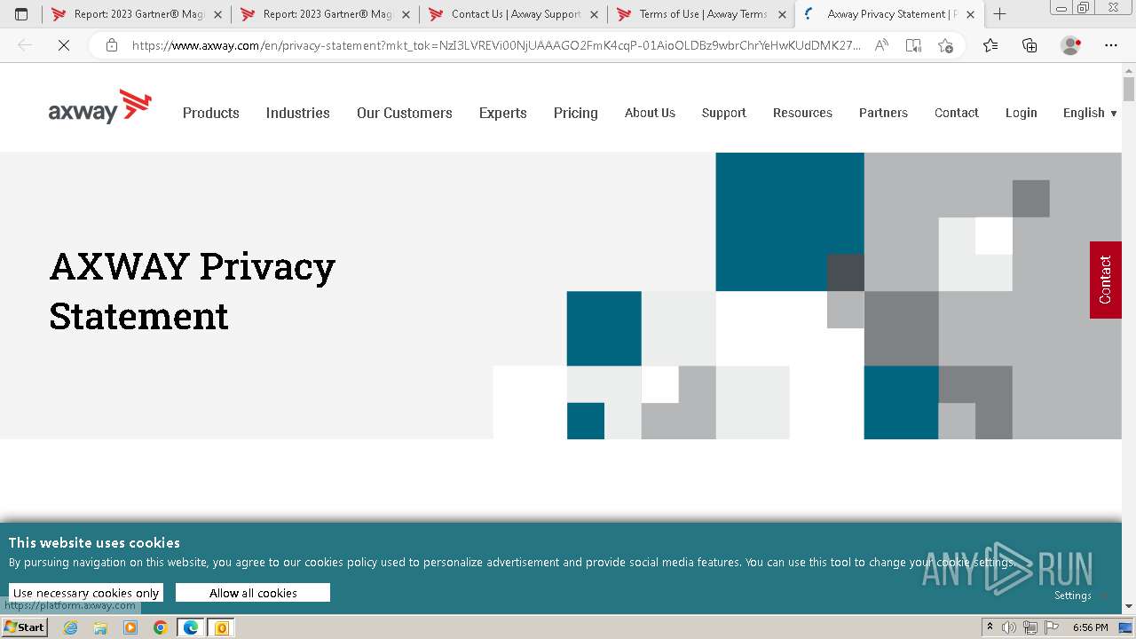Viewport: 1136px width, 639px height.
Task: Close the Axway Privacy Statement tab
Action: pos(970,14)
